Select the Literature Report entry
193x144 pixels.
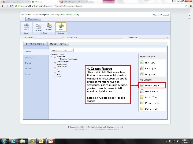coord(63,62)
